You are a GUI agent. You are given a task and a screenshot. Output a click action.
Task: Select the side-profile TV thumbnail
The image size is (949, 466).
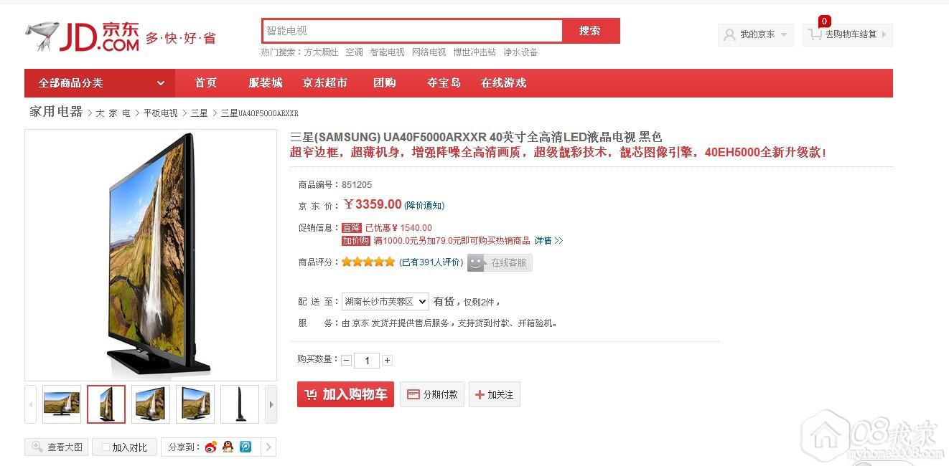click(x=239, y=404)
